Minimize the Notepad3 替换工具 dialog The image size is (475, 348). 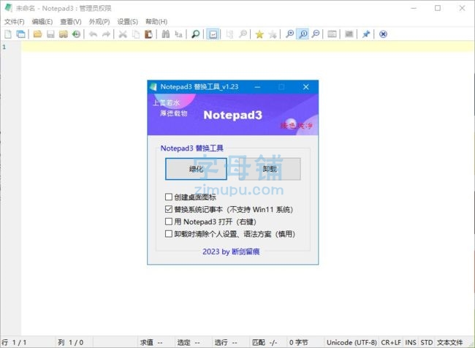tap(257, 87)
